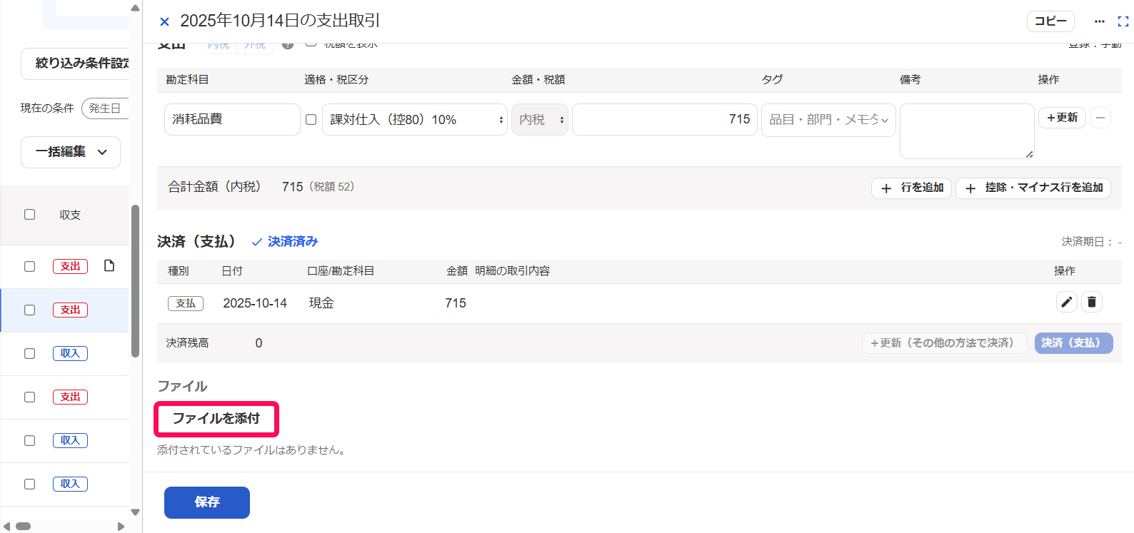Remove the 消耗品費 row with minus button
The height and width of the screenshot is (533, 1134).
[1100, 118]
